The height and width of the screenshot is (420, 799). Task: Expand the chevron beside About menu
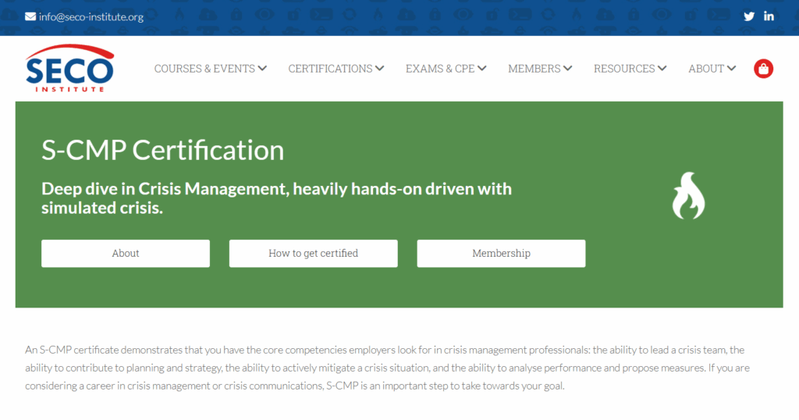click(731, 68)
